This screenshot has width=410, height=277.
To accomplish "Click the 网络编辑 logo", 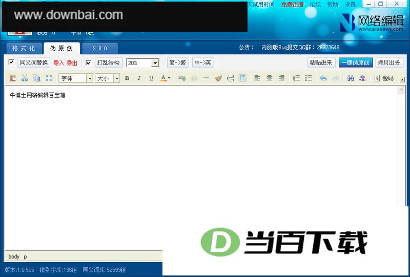I will click(372, 23).
